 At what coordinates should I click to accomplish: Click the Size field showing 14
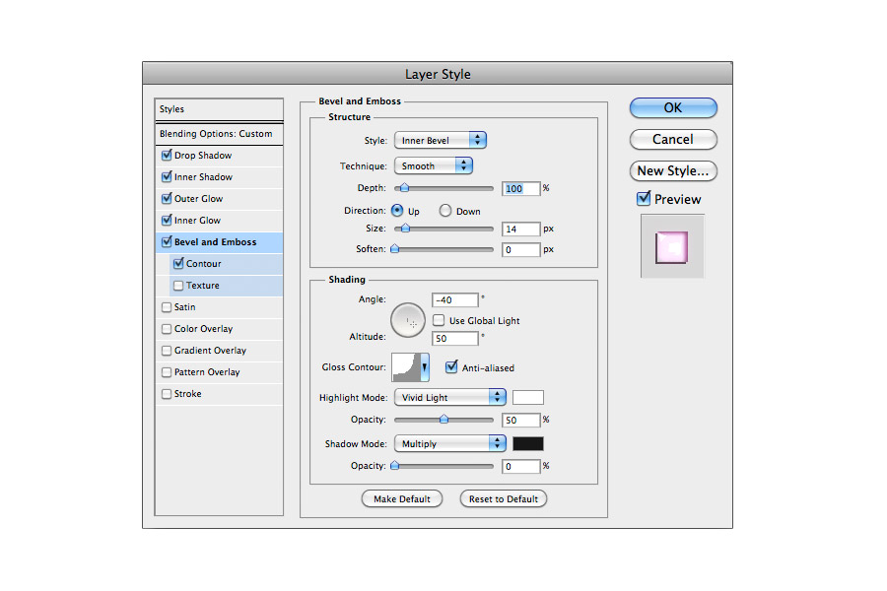521,230
